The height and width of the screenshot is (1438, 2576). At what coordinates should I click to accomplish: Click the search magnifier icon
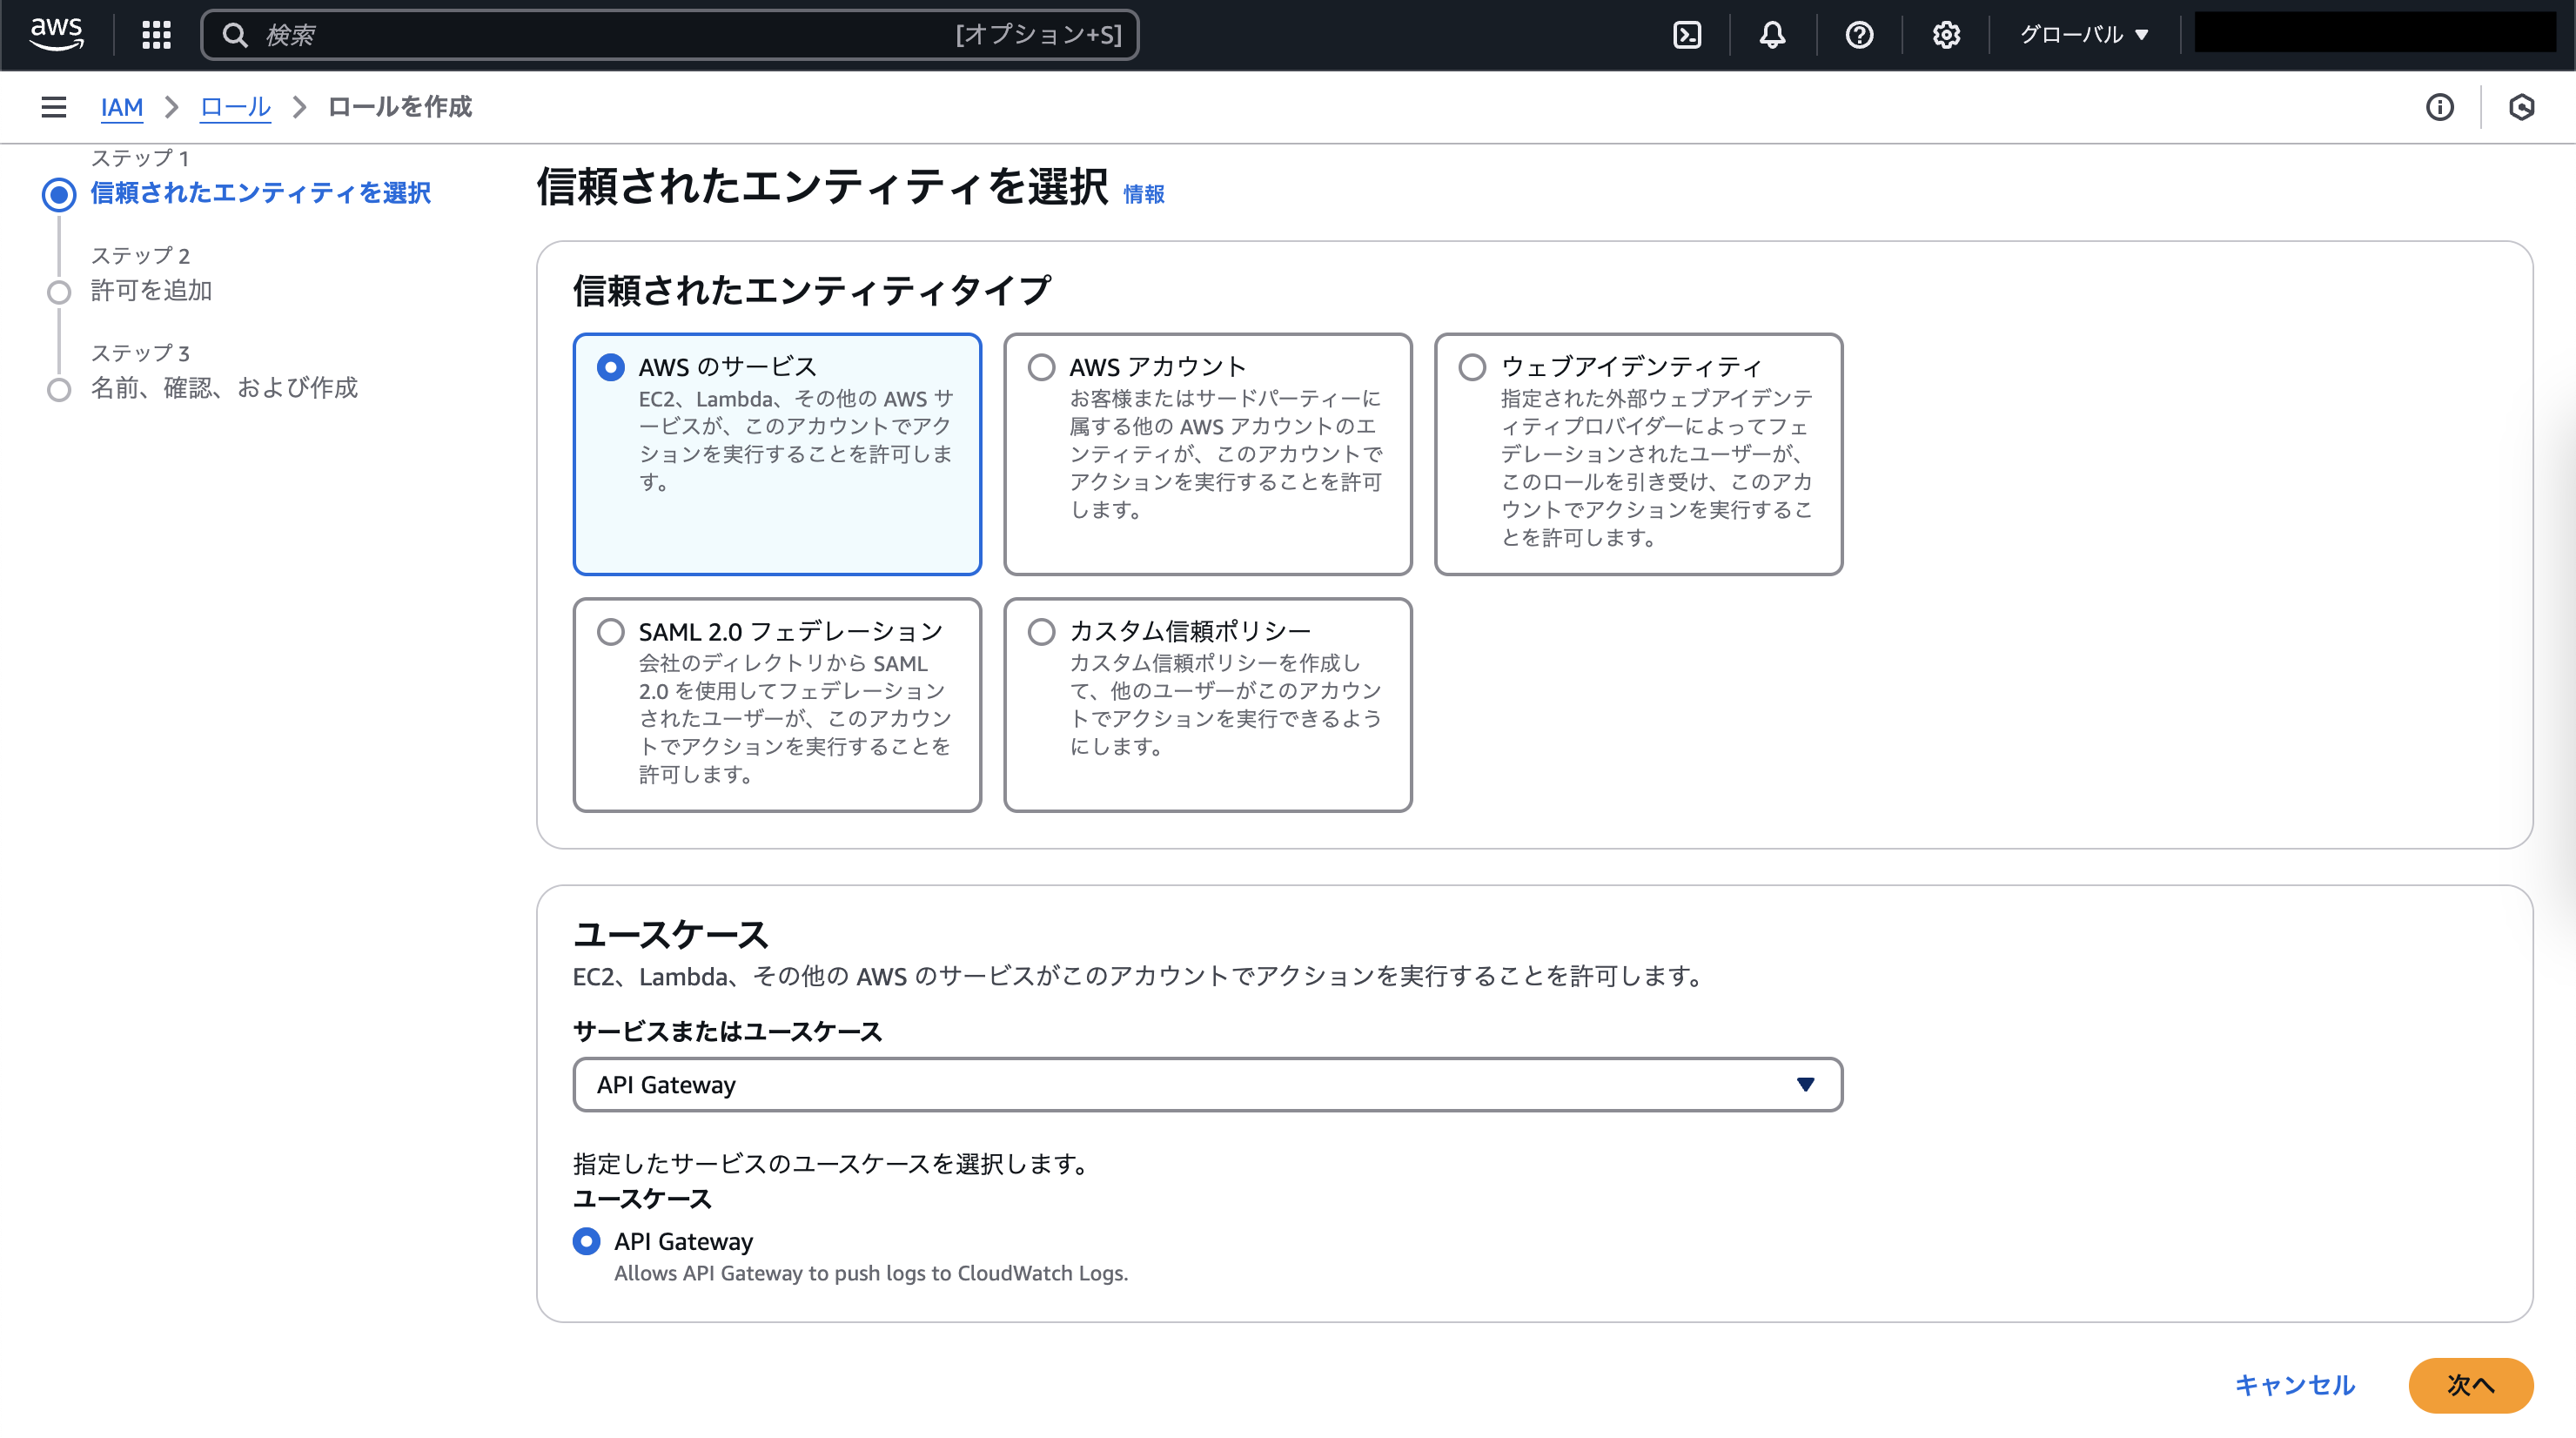pos(235,35)
